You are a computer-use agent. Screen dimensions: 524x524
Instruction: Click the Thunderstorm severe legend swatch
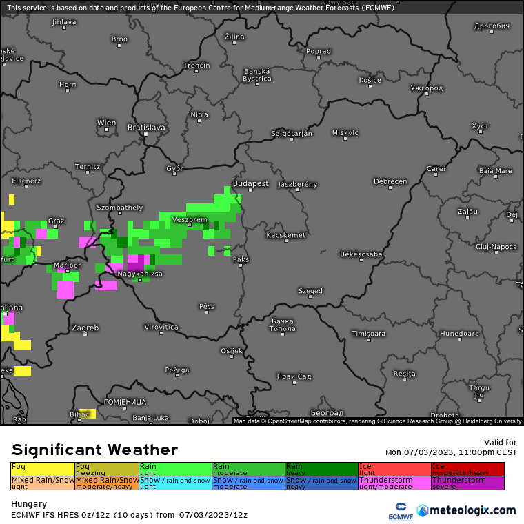click(x=468, y=483)
